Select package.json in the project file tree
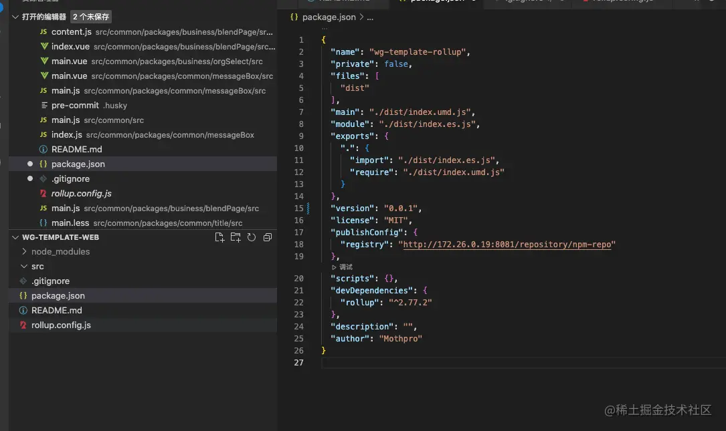The width and height of the screenshot is (726, 431). (143, 295)
